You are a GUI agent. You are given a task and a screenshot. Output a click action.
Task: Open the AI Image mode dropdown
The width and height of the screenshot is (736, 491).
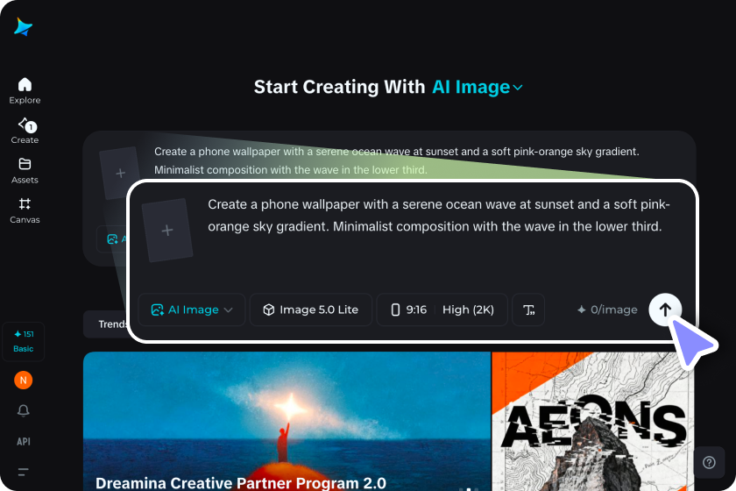(x=192, y=310)
